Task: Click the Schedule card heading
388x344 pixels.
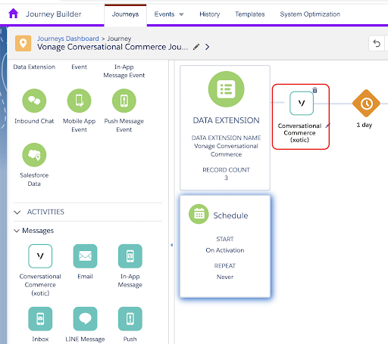Action: (x=230, y=215)
